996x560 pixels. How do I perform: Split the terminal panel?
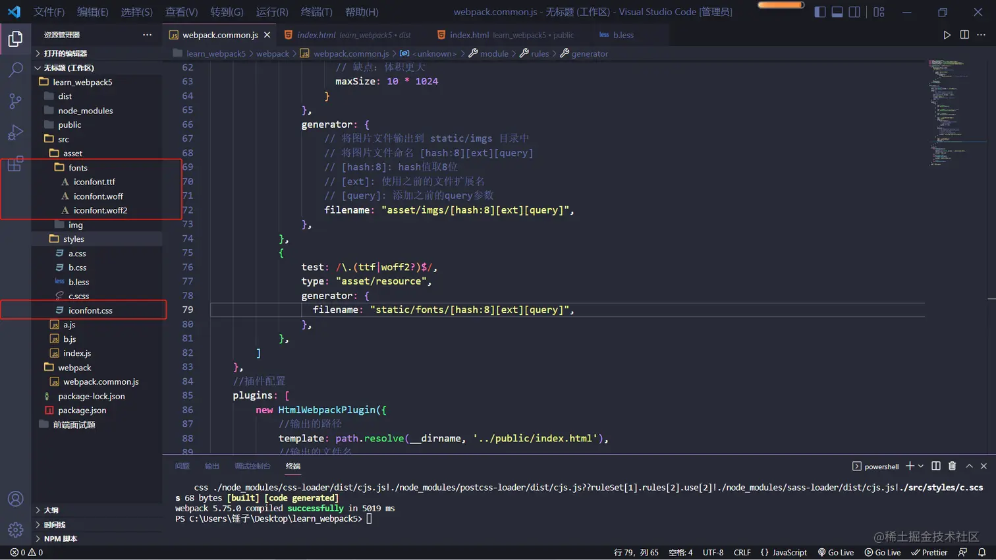click(x=936, y=466)
